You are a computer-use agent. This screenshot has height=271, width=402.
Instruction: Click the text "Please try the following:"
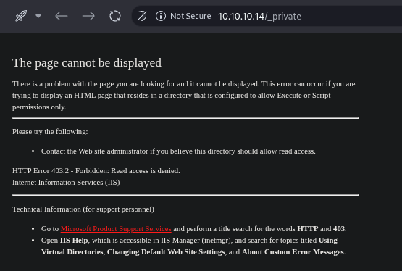click(x=50, y=132)
